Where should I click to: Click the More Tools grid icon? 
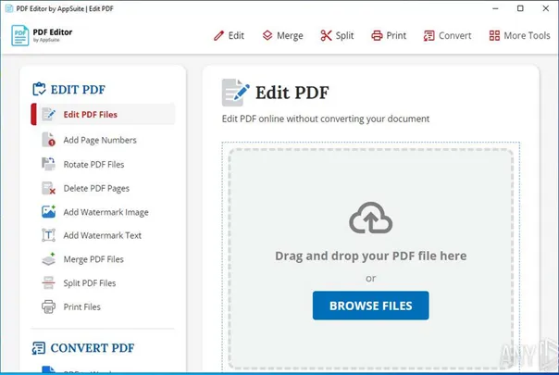(494, 35)
